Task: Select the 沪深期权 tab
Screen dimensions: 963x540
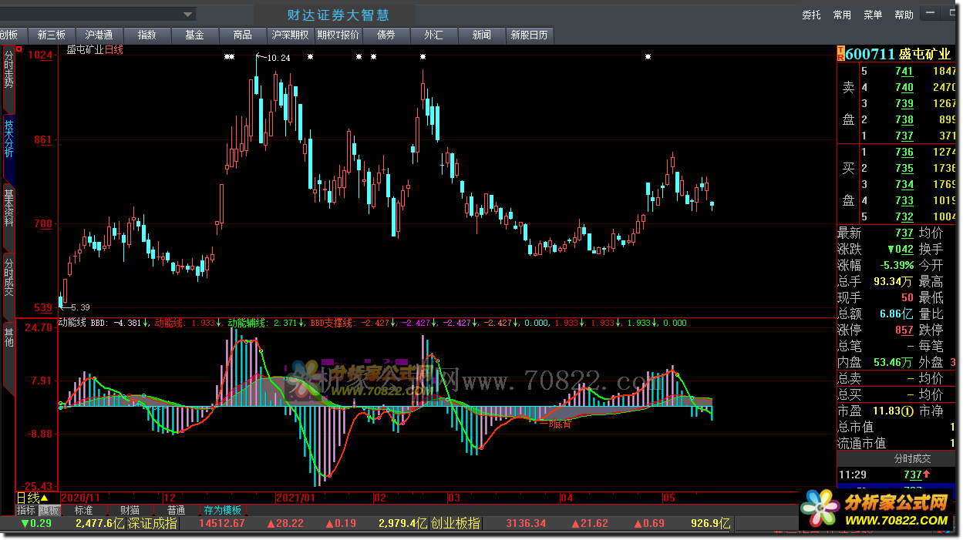Action: click(x=291, y=35)
